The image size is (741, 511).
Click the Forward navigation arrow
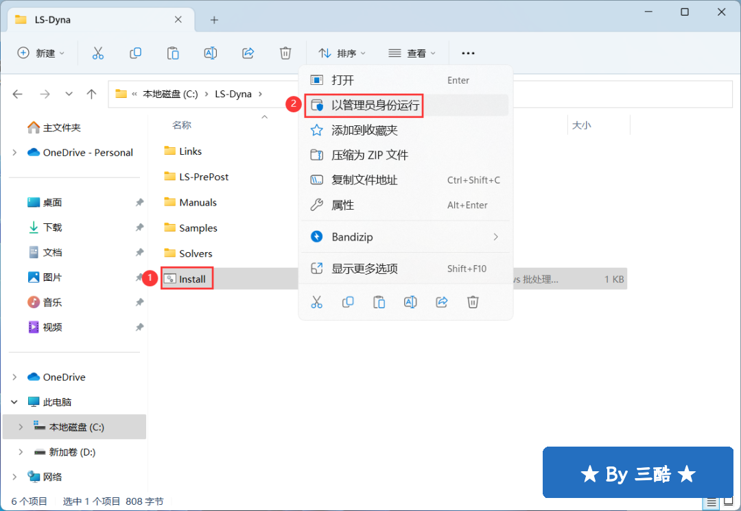pyautogui.click(x=45, y=95)
